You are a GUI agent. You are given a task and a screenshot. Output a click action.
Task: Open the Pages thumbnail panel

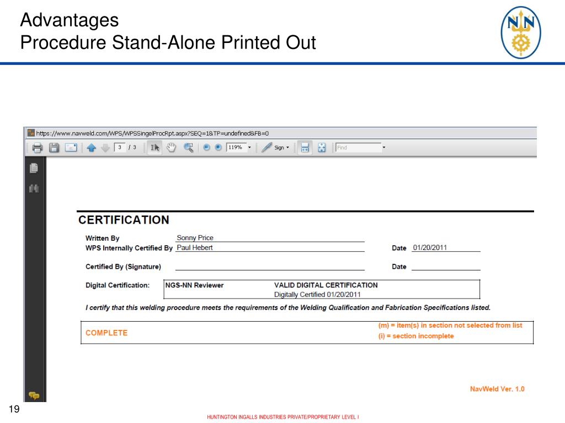(x=34, y=168)
